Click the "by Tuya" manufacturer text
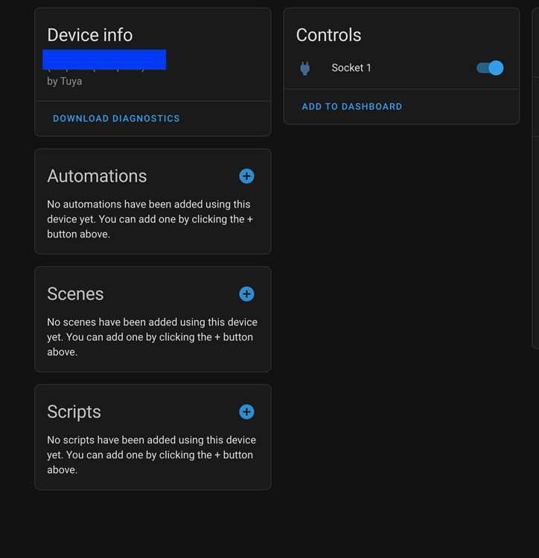This screenshot has width=539, height=558. point(65,81)
